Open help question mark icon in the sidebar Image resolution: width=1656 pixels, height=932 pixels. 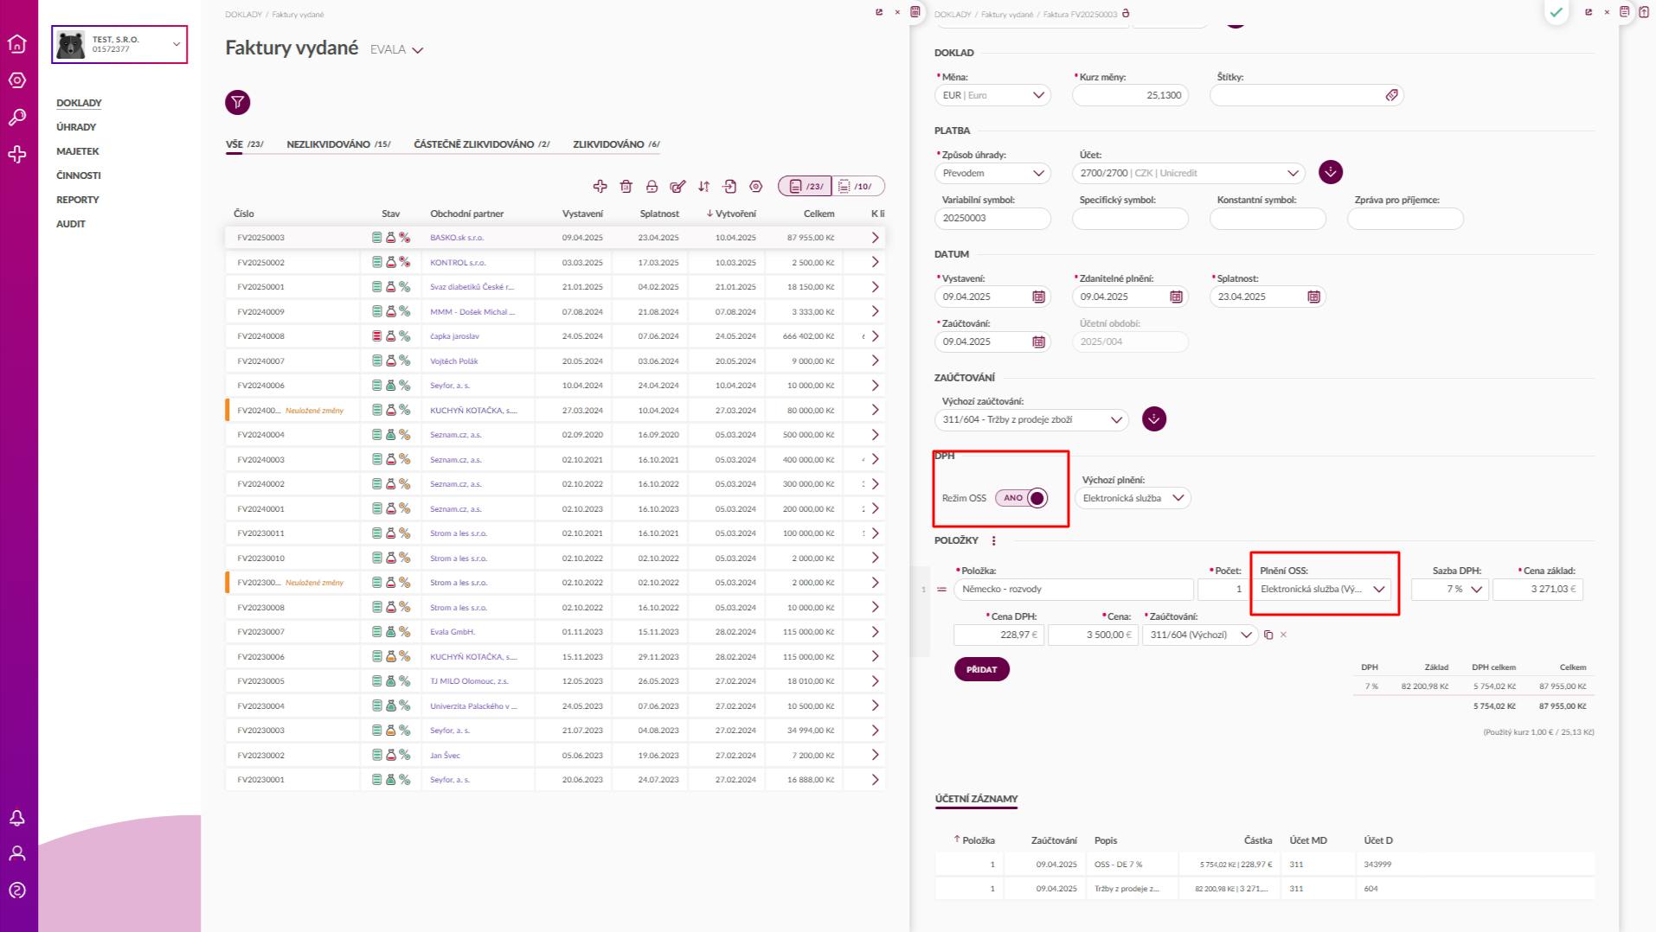click(x=17, y=891)
